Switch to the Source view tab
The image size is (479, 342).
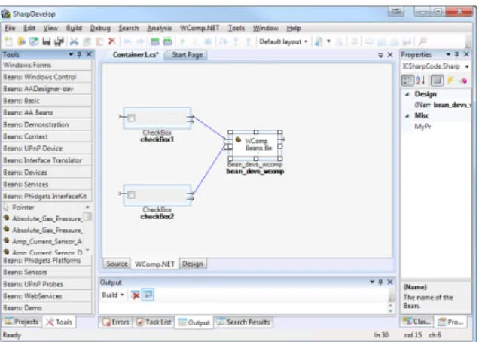pos(117,264)
